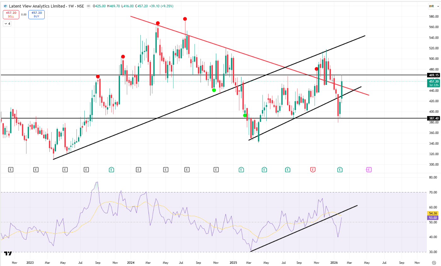Click the Latent View Analytics Limited symbol title
The image size is (441, 266).
37,6
